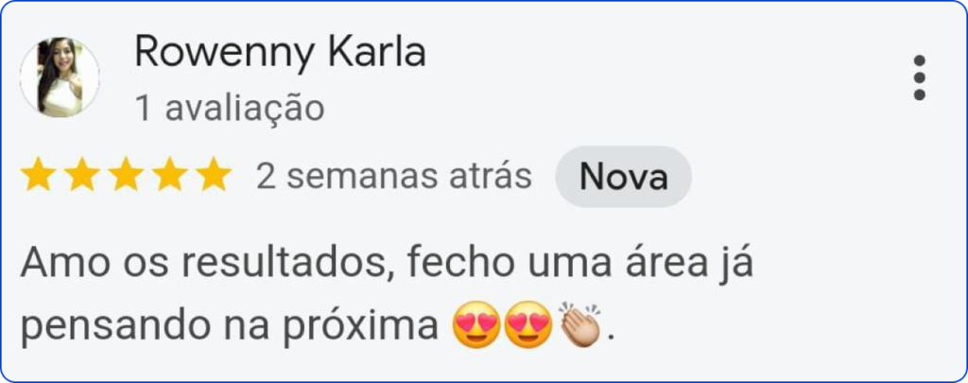This screenshot has width=968, height=383.
Task: Select the first yellow rating star
Action: pos(38,174)
